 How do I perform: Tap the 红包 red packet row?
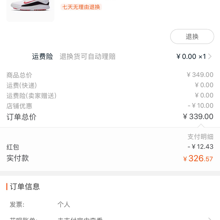(x=13, y=147)
